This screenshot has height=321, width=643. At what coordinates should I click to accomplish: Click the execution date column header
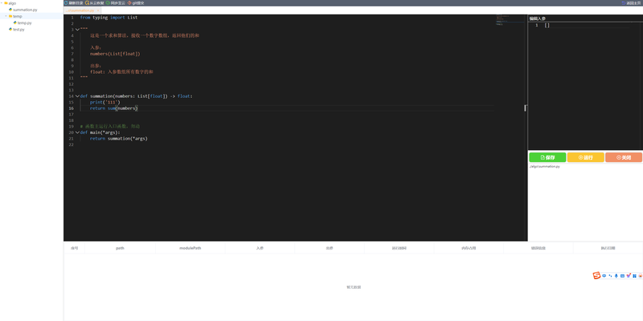(x=608, y=248)
